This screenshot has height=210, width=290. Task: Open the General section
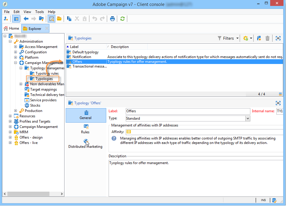point(86,115)
